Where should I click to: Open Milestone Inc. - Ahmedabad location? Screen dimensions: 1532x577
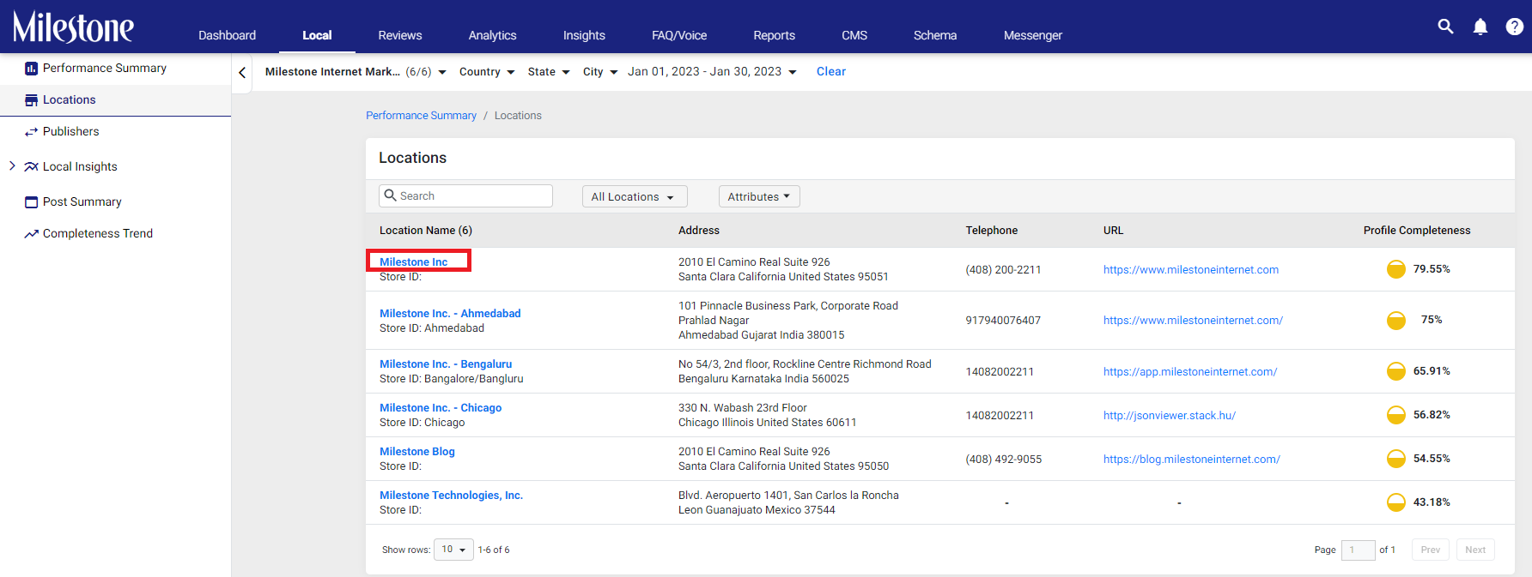pyautogui.click(x=450, y=314)
